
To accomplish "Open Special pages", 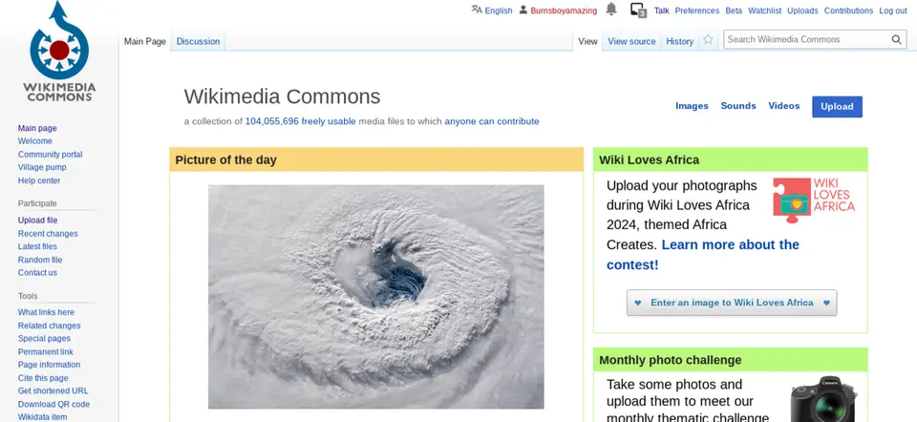I will tap(45, 338).
